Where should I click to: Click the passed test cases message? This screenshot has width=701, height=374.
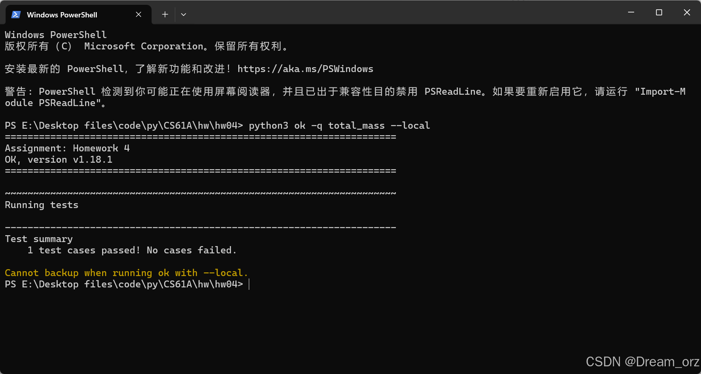click(132, 250)
